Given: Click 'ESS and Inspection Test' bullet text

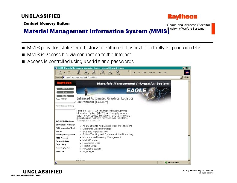Looking at the screenshot, I should [x=95, y=132].
